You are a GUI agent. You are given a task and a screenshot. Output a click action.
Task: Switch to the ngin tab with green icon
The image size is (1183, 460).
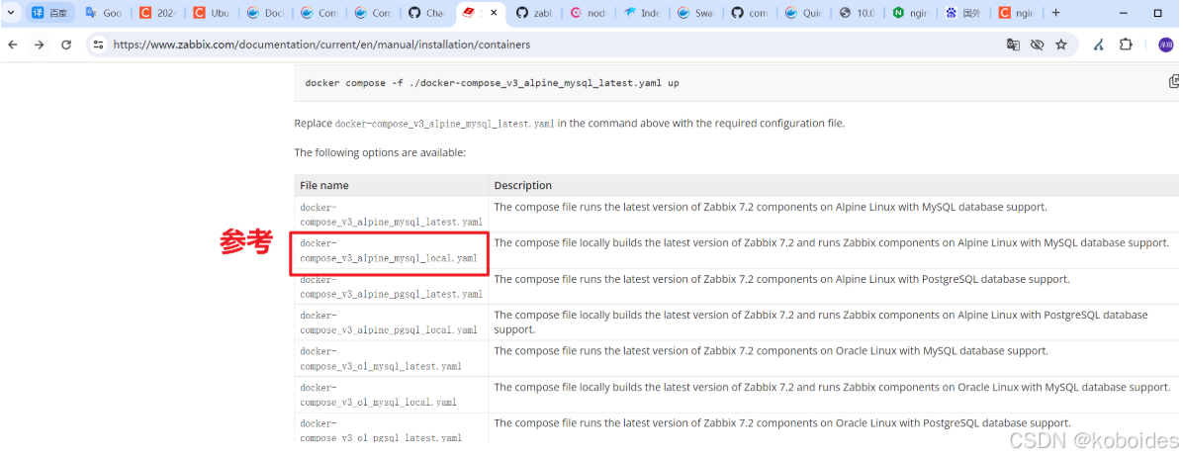[911, 13]
